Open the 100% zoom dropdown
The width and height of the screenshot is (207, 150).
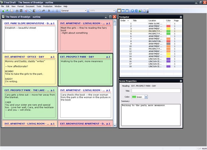coord(102,11)
